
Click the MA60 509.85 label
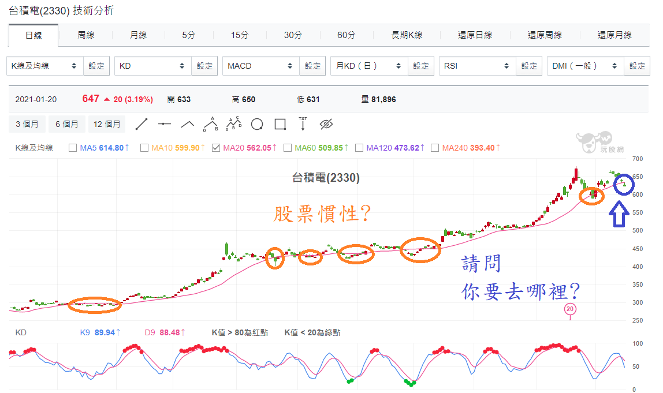[x=321, y=148]
